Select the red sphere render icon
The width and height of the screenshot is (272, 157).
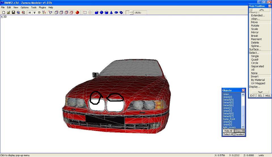77,12
